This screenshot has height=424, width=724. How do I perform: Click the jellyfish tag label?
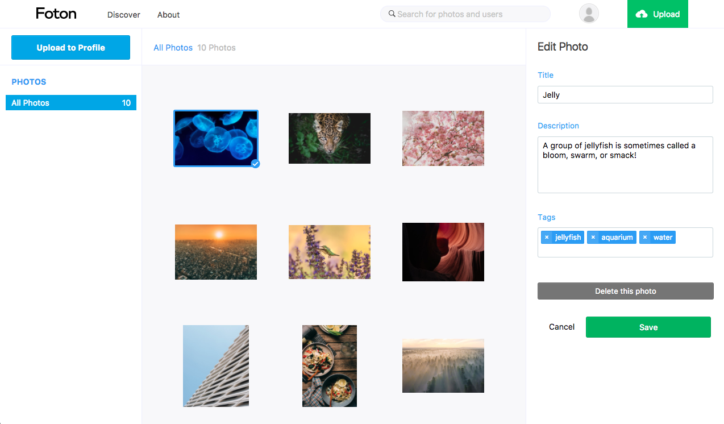coord(568,238)
